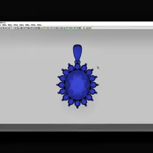This screenshot has height=153, width=153.
Task: Click the yellow up triangle arrow
Action: point(42,28)
